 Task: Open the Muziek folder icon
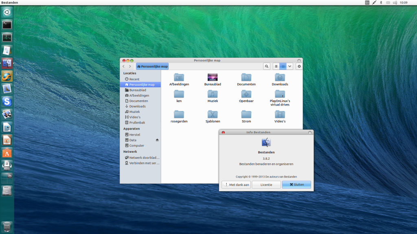(x=213, y=94)
